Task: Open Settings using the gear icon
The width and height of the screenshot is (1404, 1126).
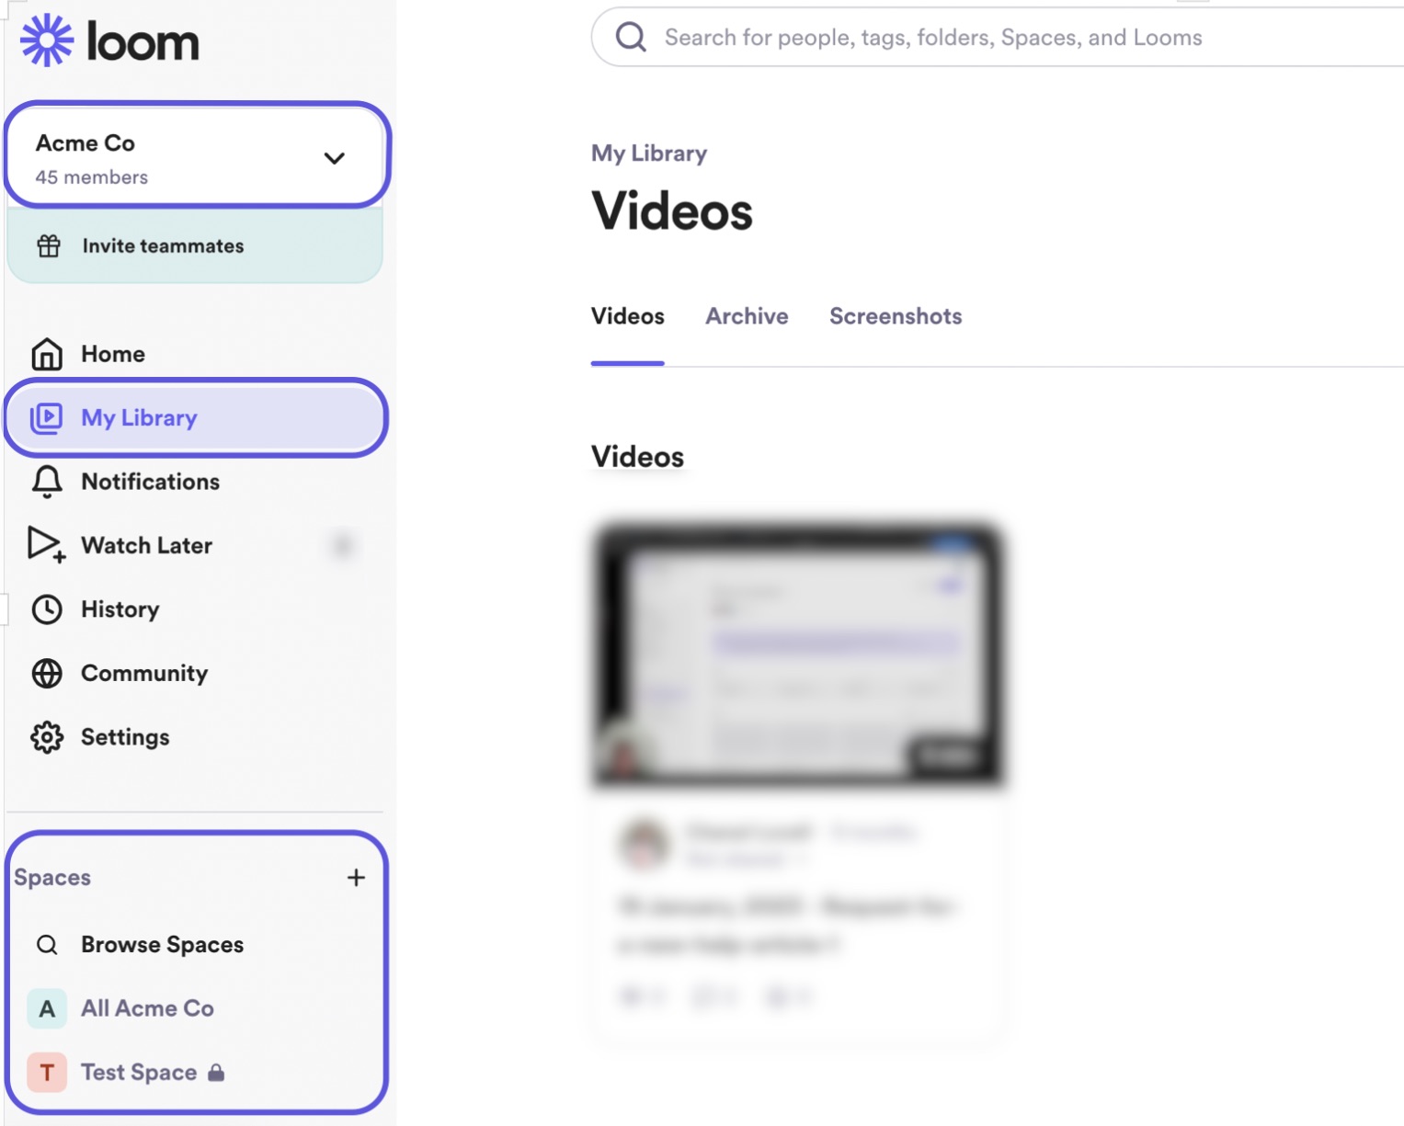Action: click(47, 737)
